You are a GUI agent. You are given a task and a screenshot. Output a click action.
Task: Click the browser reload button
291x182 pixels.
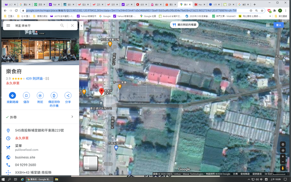coord(16,11)
